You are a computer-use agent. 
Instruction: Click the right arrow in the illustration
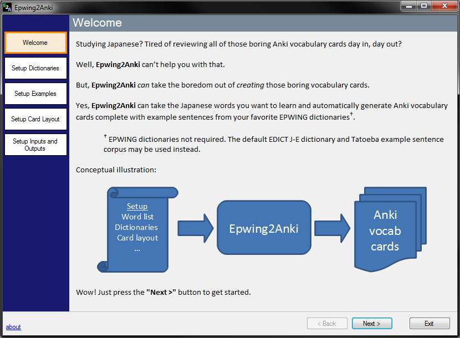pyautogui.click(x=331, y=228)
